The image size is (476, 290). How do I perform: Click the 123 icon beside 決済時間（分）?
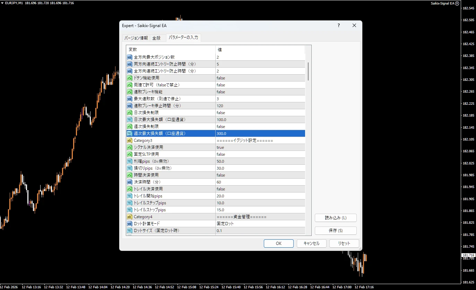coord(129,182)
